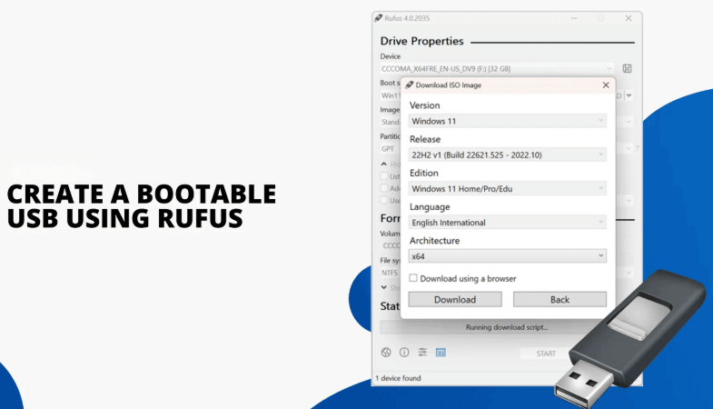Open the Language dropdown showing English International
Image resolution: width=713 pixels, height=409 pixels.
pos(507,223)
